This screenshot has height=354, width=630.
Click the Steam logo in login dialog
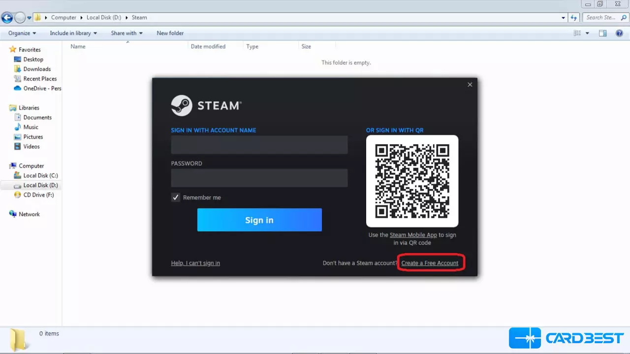point(206,105)
